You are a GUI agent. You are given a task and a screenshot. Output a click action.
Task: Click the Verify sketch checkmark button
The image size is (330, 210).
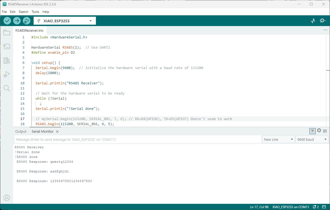7,21
